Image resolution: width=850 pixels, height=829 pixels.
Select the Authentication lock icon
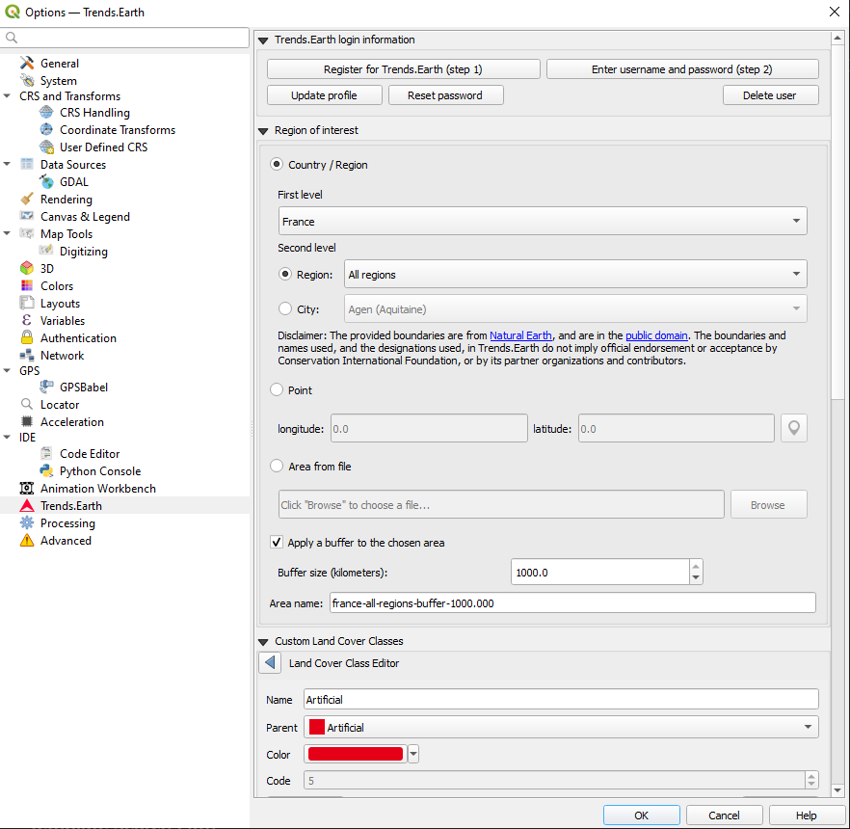click(26, 337)
